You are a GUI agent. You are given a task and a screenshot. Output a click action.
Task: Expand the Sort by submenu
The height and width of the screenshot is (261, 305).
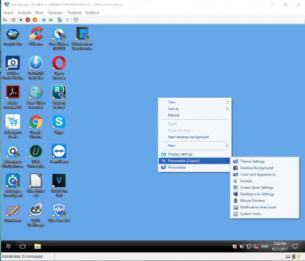tap(195, 109)
